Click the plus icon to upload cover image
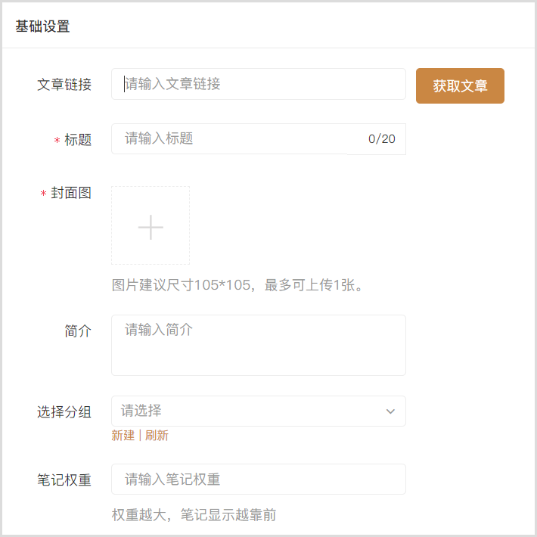This screenshot has width=537, height=537. (x=151, y=226)
